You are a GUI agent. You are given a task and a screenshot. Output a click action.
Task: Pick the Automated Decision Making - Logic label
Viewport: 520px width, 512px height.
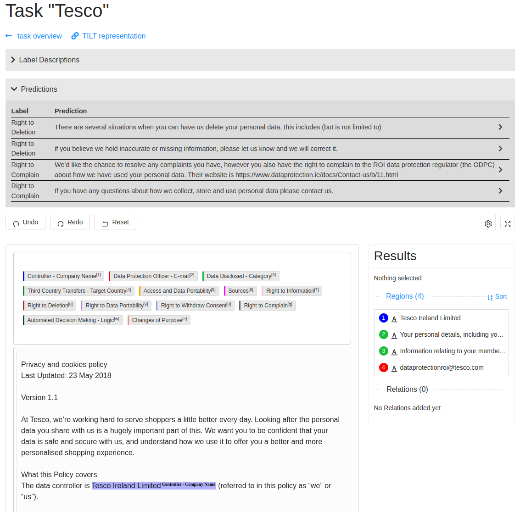[73, 320]
